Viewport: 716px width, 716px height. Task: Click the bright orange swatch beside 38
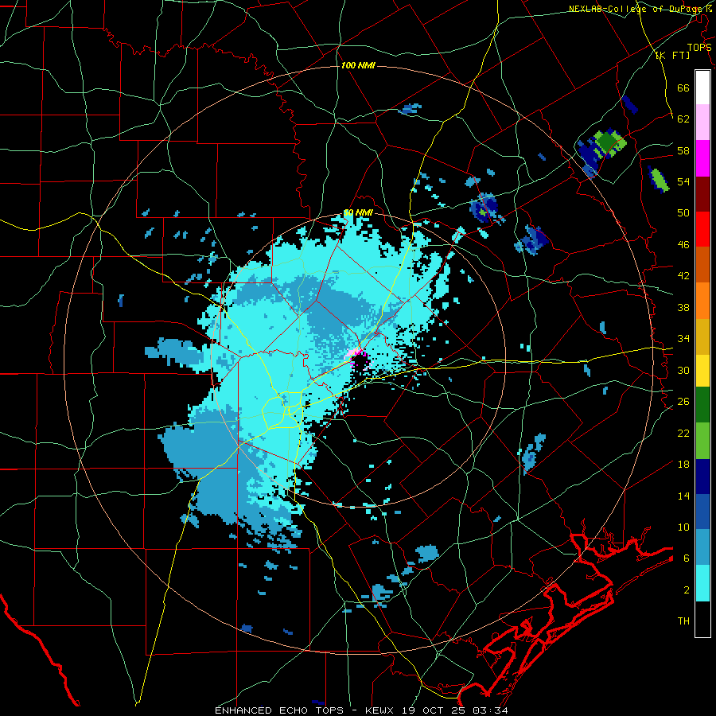(x=702, y=300)
